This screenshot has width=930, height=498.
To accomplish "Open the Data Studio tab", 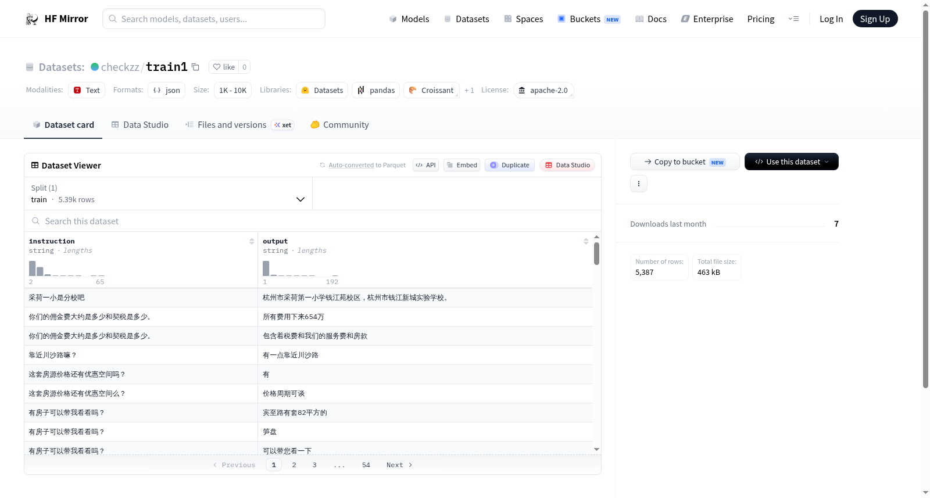I will point(140,125).
